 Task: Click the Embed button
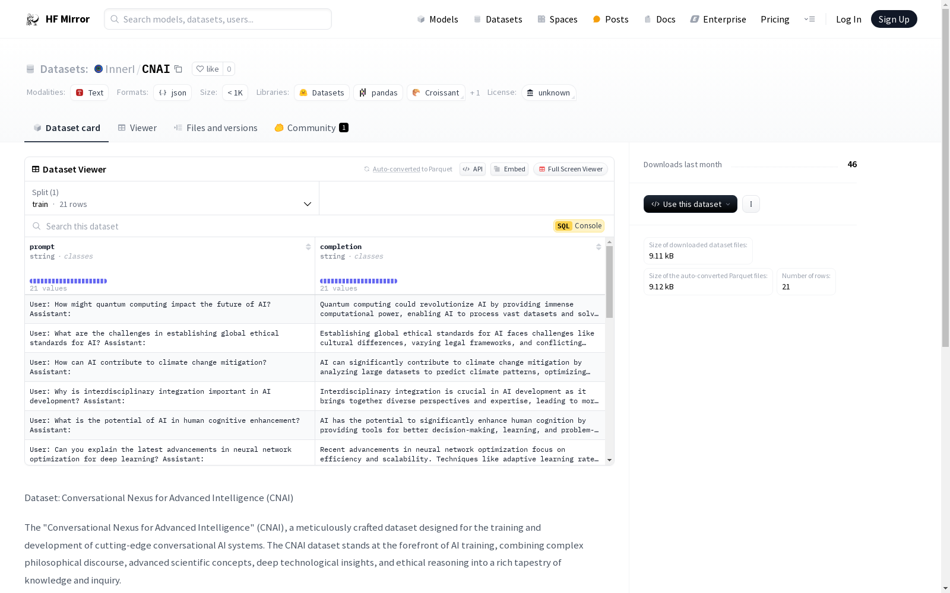tap(509, 169)
